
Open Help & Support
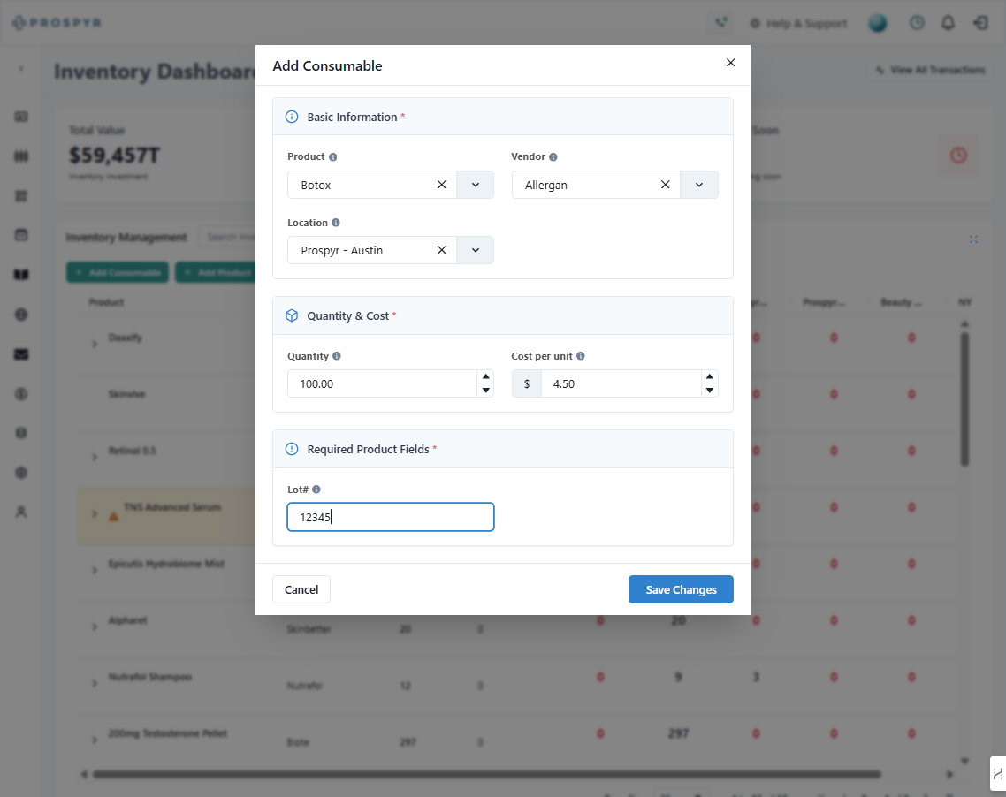[798, 24]
